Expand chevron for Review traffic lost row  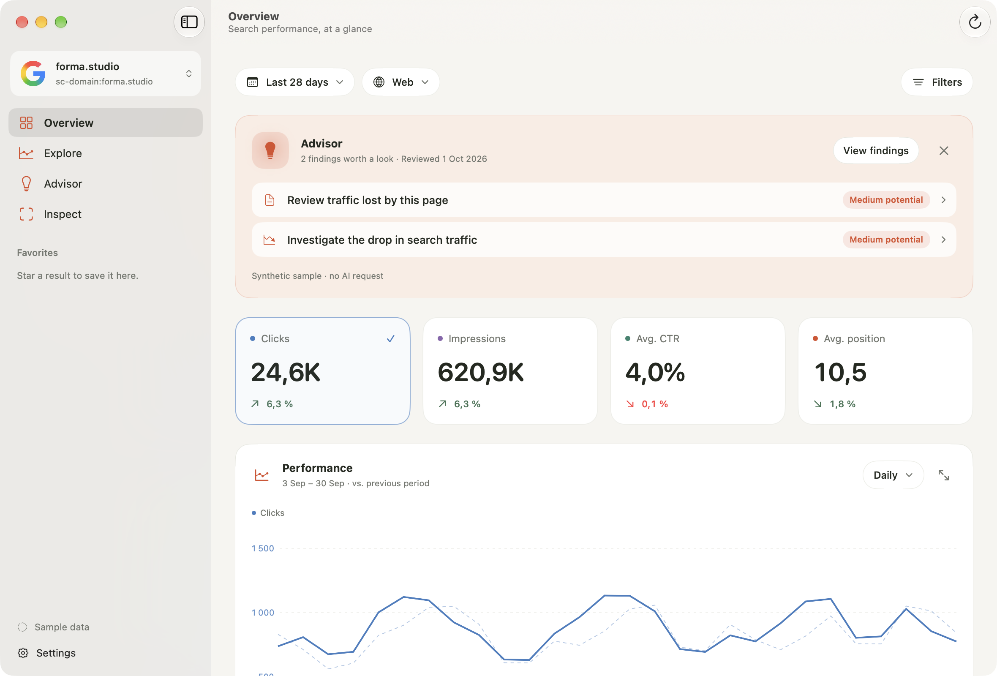tap(943, 200)
